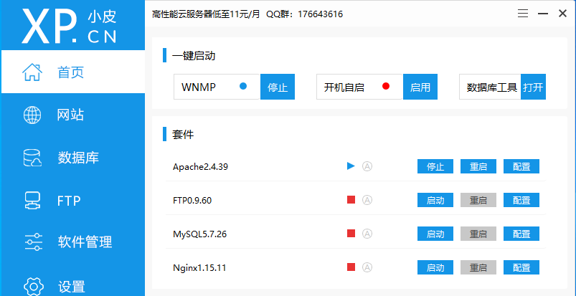Open Nginx1.15.11 配置
The width and height of the screenshot is (576, 296).
tap(521, 267)
